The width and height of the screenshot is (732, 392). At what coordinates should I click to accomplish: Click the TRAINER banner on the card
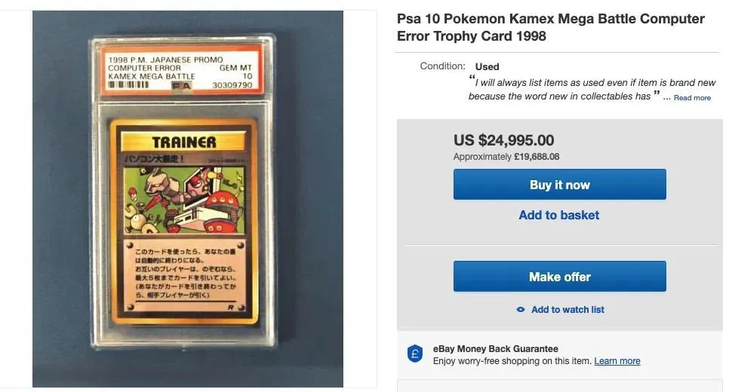coord(183,142)
